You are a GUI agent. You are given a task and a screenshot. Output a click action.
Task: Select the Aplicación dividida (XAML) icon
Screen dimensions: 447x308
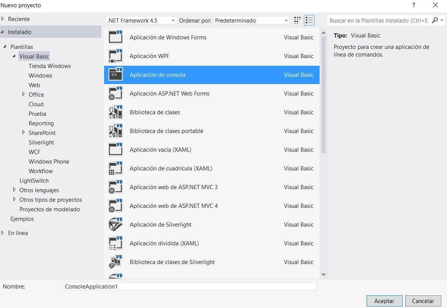point(116,243)
